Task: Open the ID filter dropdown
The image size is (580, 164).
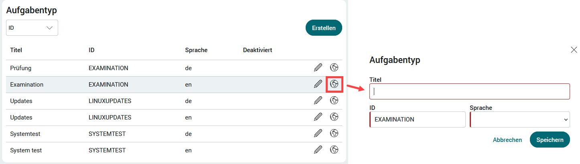Action: [x=32, y=28]
